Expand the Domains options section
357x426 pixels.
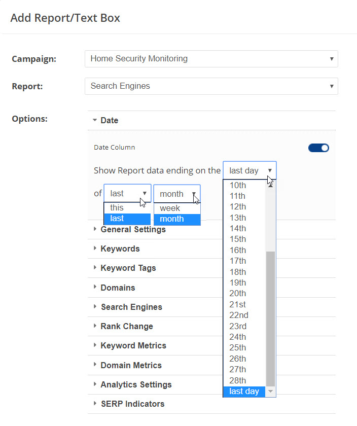tap(118, 288)
